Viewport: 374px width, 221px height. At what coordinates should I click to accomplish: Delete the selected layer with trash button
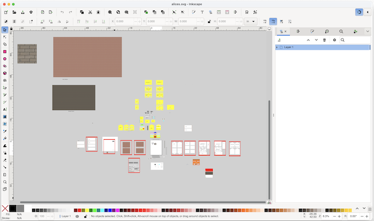pyautogui.click(x=324, y=40)
